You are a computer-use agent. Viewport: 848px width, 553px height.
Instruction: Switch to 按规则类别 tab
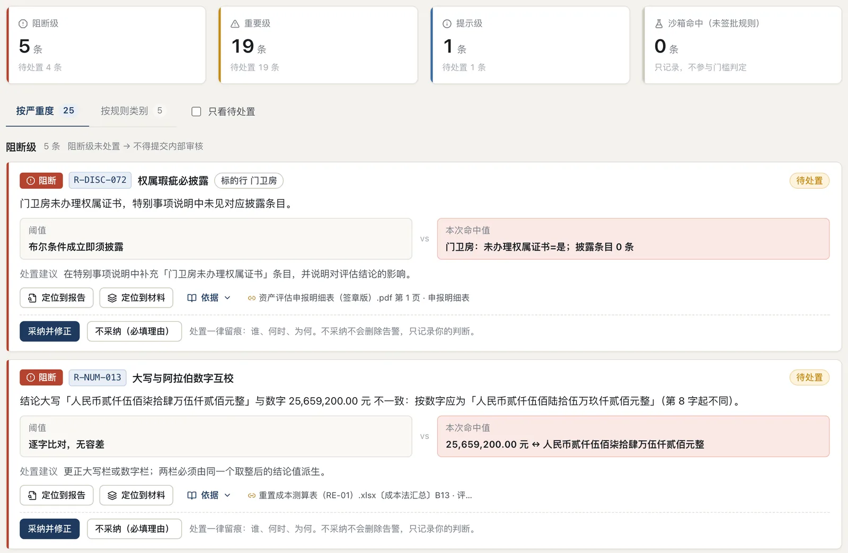(132, 111)
